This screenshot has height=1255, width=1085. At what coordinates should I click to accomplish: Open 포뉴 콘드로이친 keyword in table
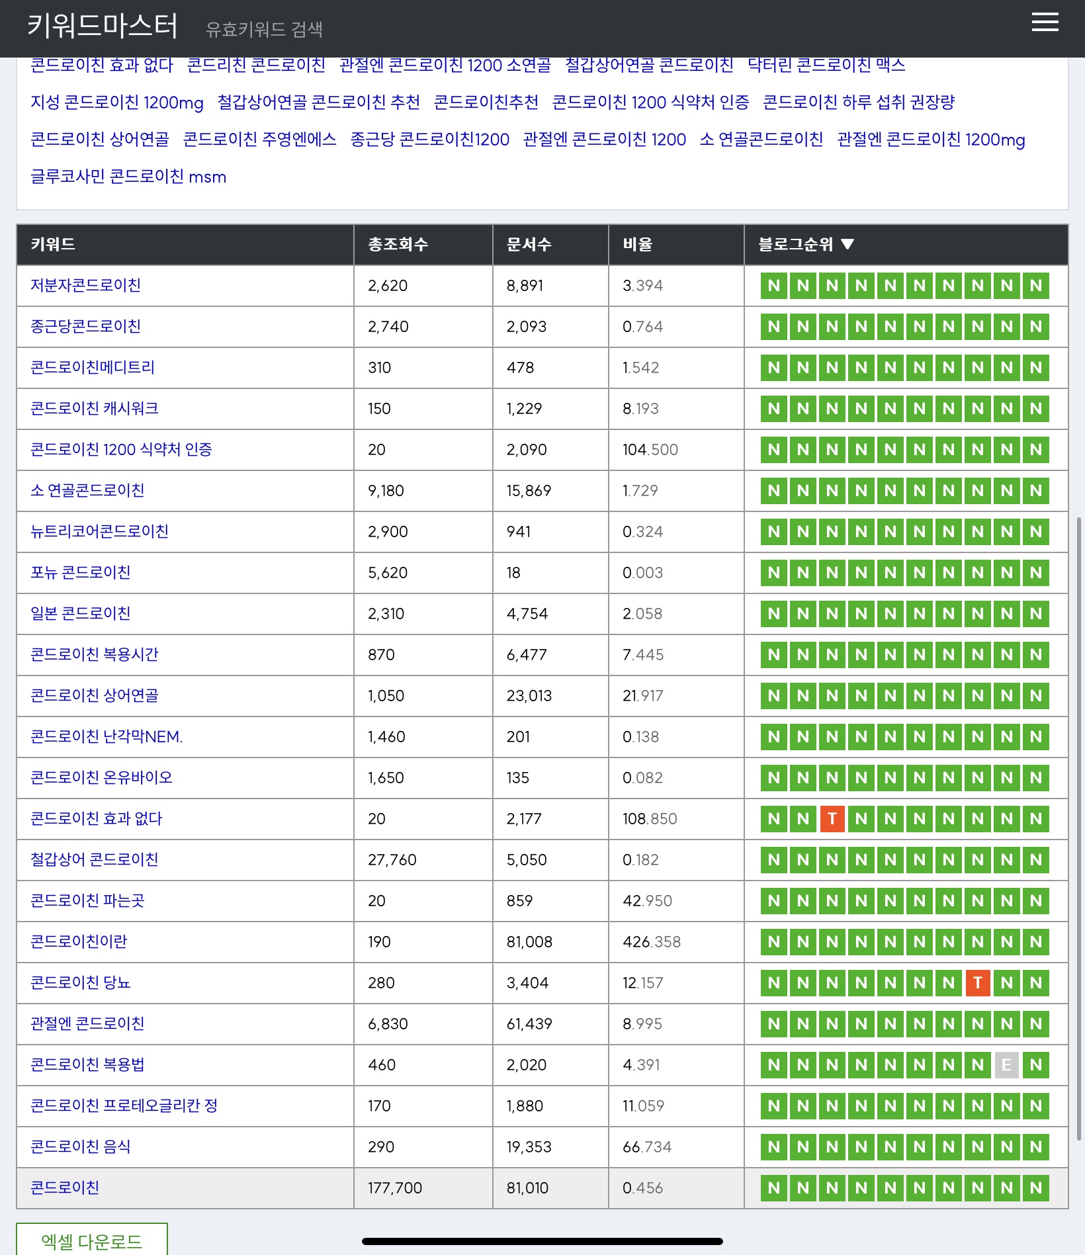[81, 572]
